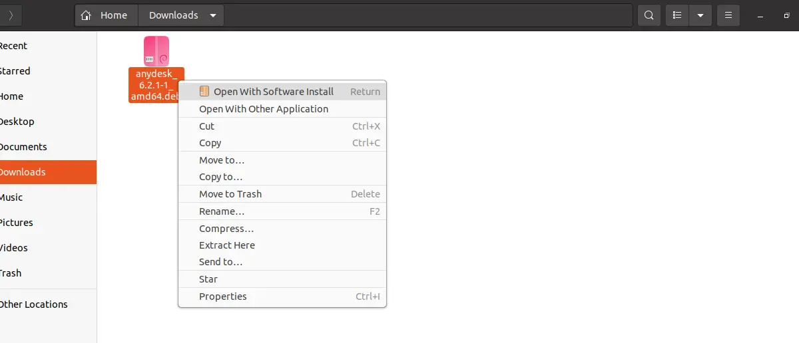Open the hamburger main menu
This screenshot has height=343, width=799.
click(728, 15)
